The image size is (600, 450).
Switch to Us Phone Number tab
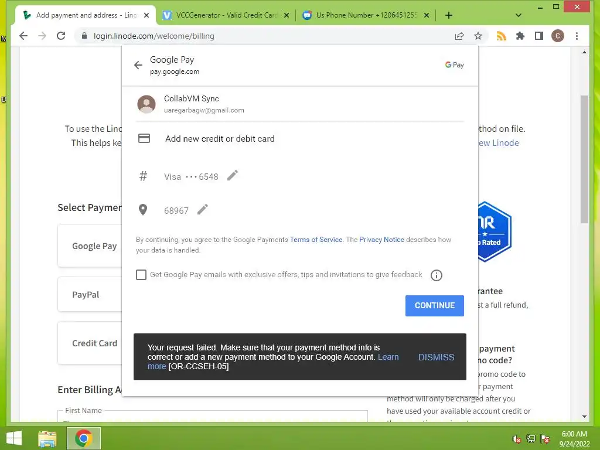click(366, 15)
